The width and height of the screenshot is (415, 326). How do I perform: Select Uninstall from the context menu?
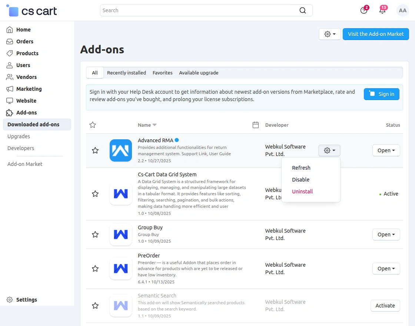tap(302, 191)
